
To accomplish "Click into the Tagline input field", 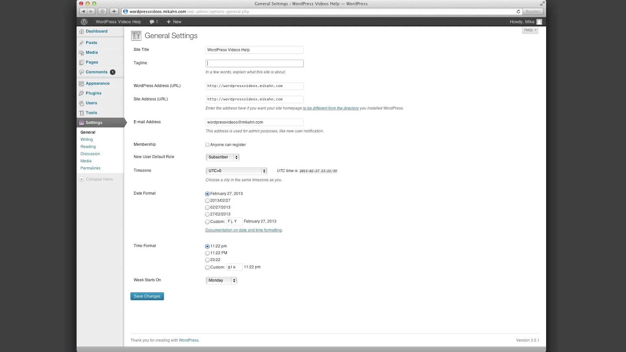I will [x=254, y=63].
